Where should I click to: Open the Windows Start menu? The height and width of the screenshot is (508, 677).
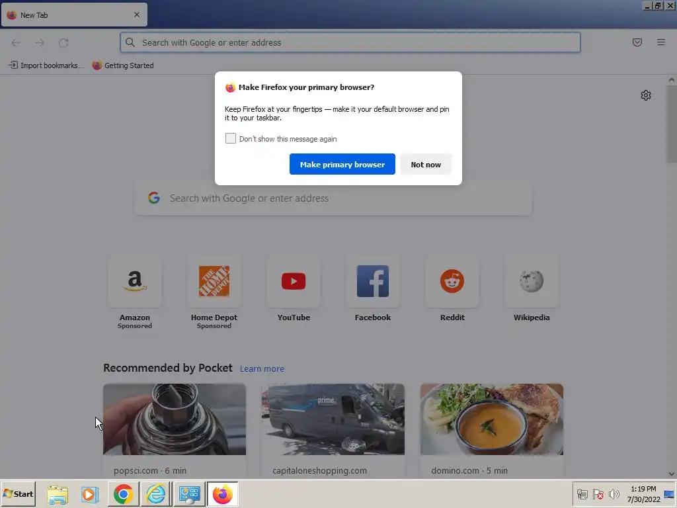[x=18, y=493]
